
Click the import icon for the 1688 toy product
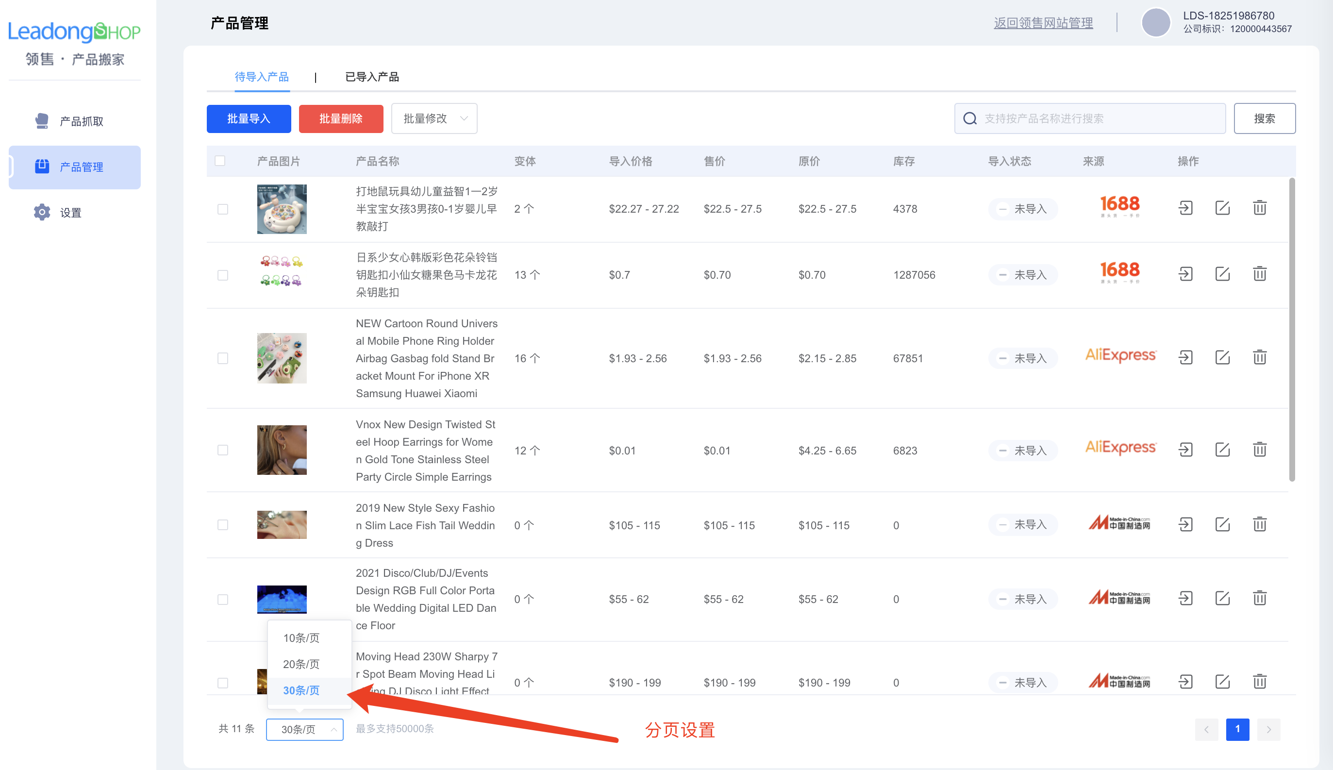pyautogui.click(x=1185, y=208)
